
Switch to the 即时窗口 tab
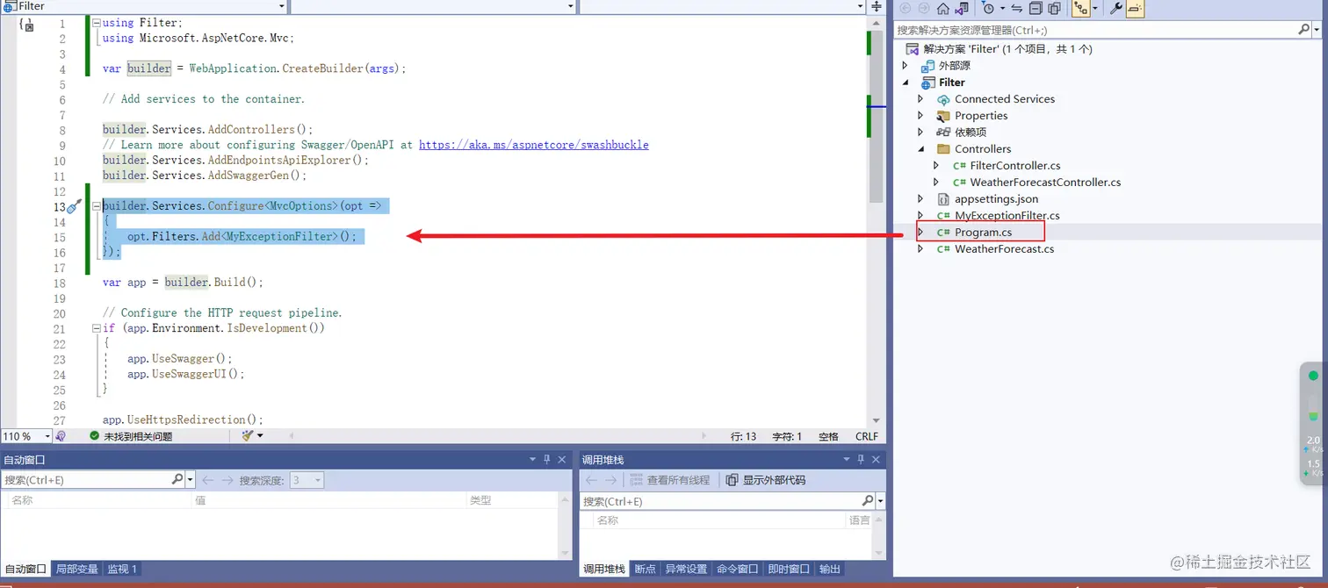[x=788, y=569]
